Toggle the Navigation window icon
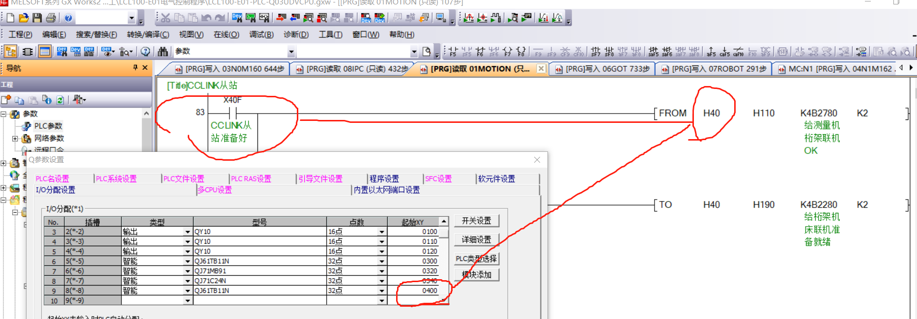Image resolution: width=917 pixels, height=319 pixels. (x=10, y=52)
